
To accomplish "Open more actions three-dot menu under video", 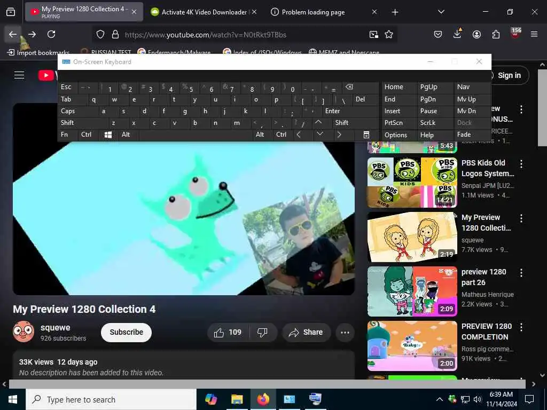I will coord(345,332).
